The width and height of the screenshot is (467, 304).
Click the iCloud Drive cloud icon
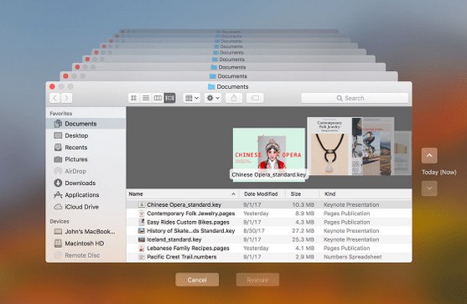point(58,207)
